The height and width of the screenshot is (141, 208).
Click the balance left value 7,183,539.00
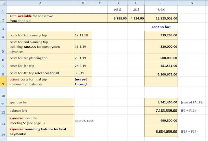tap(161, 111)
